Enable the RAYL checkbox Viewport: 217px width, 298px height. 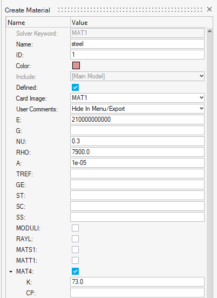[76, 239]
